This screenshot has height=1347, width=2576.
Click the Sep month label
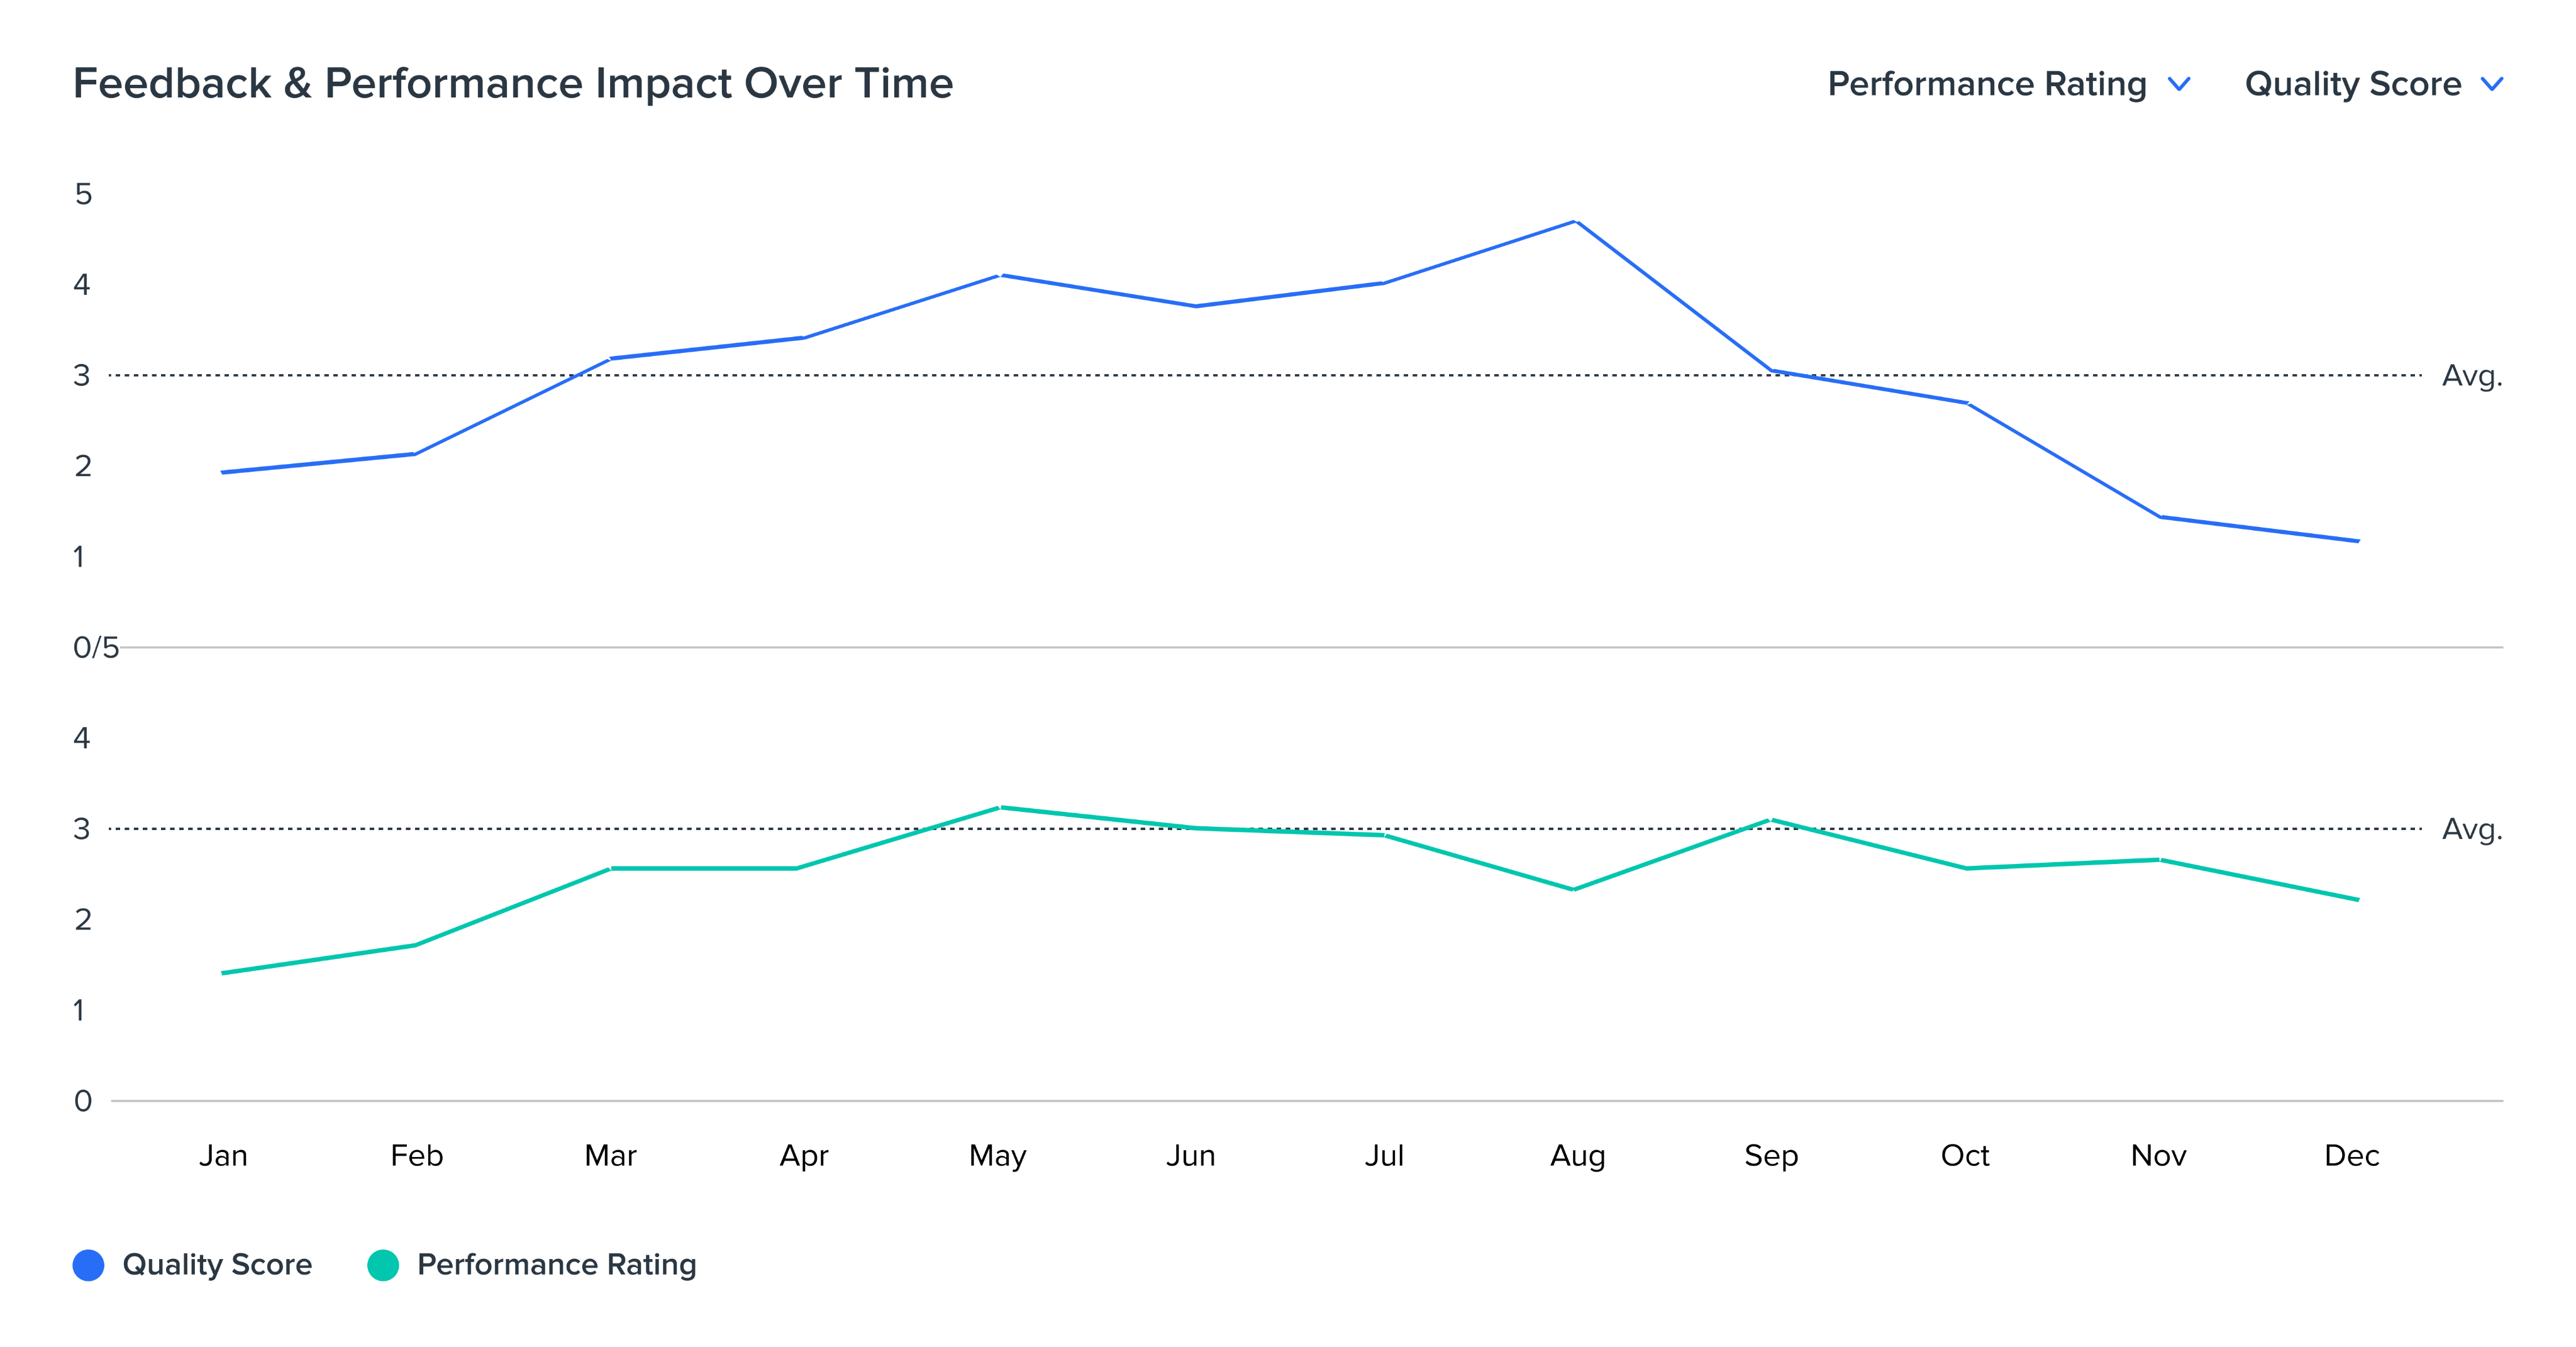(1771, 1155)
